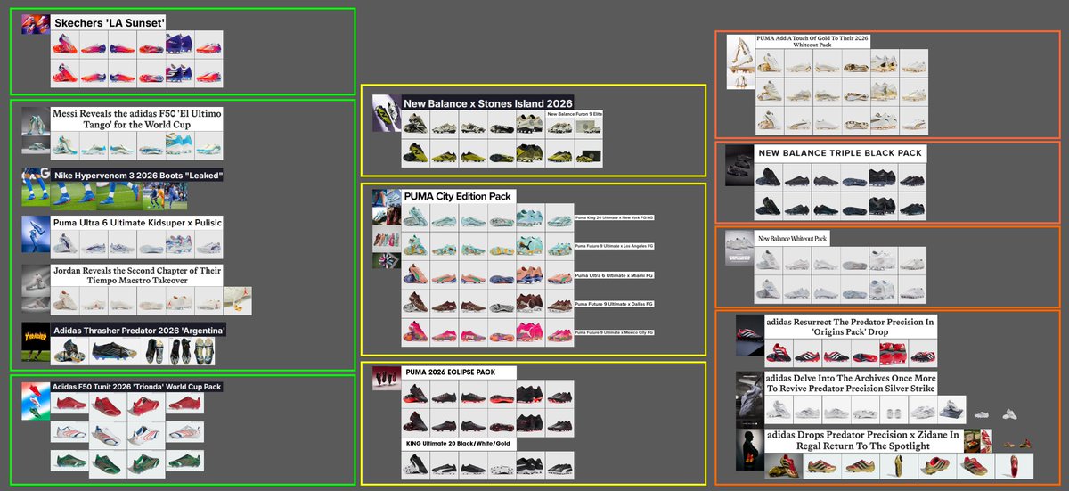Click the PUMA City Edition Pack heading

[x=459, y=196]
